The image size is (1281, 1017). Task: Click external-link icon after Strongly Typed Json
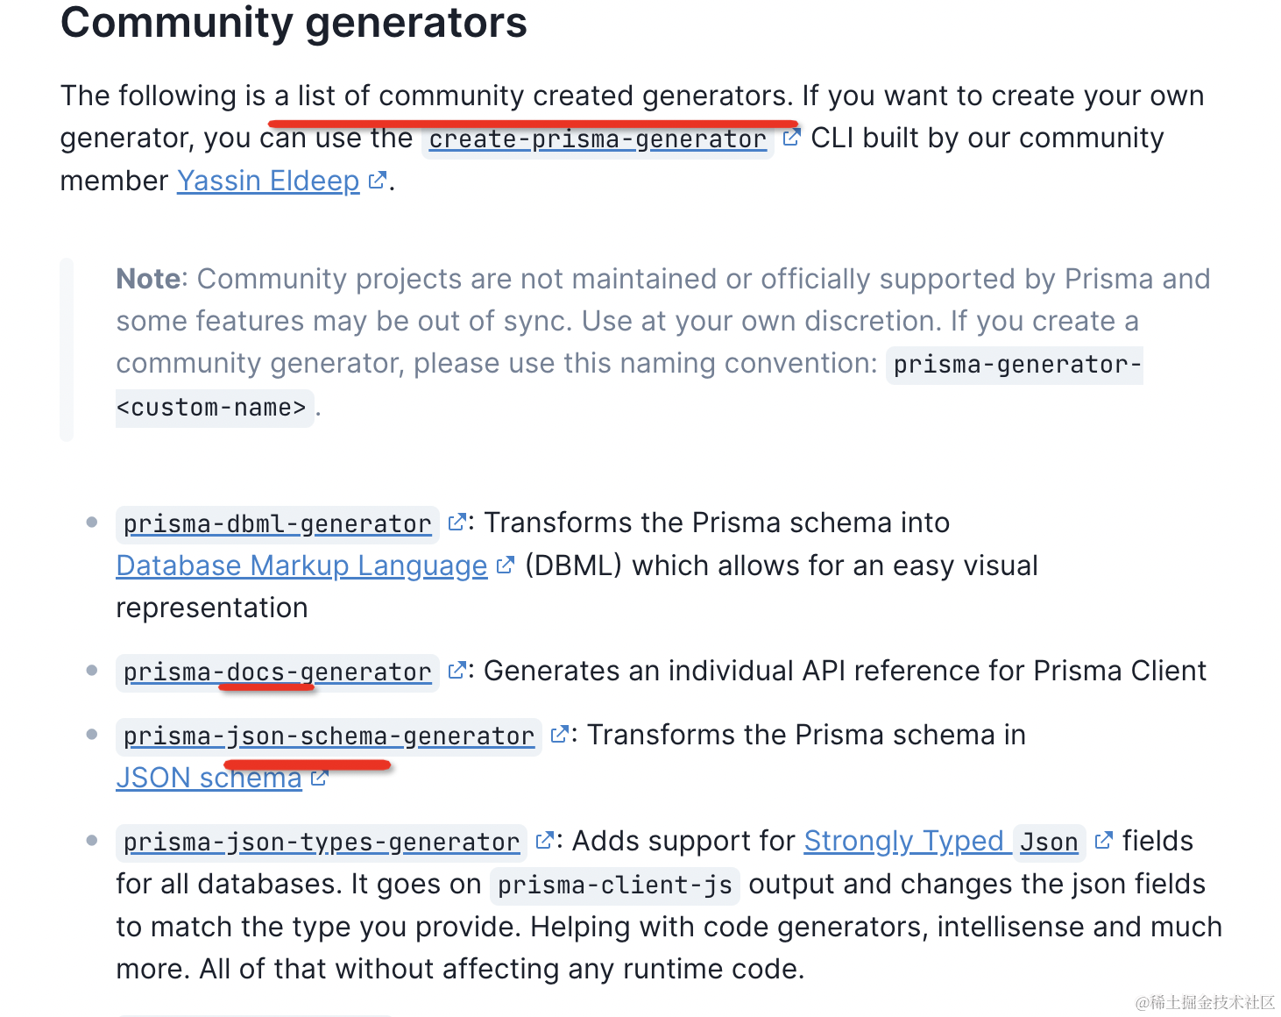(x=1104, y=841)
